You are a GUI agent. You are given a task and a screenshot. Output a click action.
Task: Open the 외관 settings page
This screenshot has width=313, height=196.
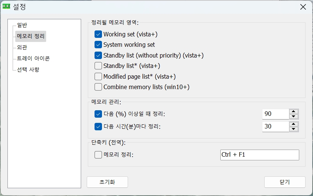[x=22, y=48]
